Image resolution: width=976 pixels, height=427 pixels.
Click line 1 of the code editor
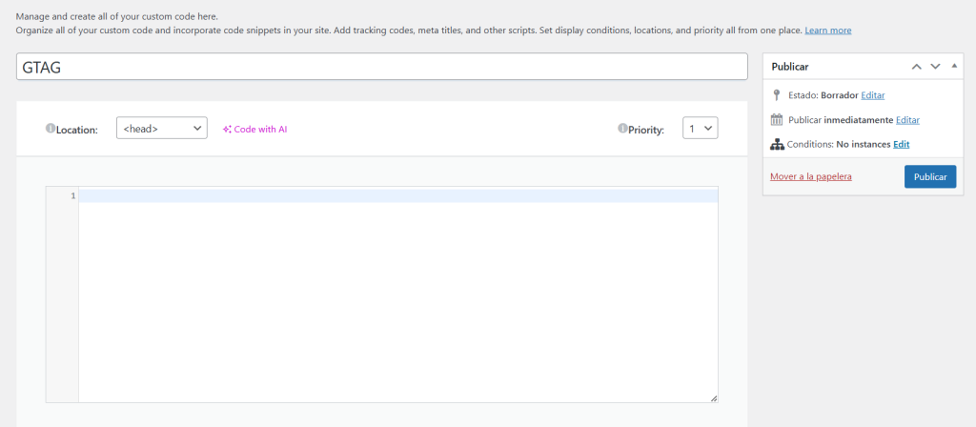point(398,196)
